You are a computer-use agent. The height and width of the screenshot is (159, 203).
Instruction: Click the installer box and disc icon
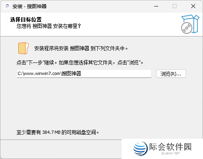point(190,24)
